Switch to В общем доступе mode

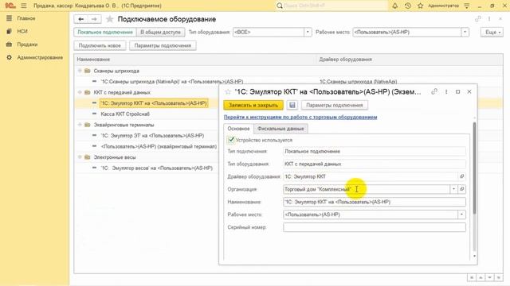[x=160, y=32]
